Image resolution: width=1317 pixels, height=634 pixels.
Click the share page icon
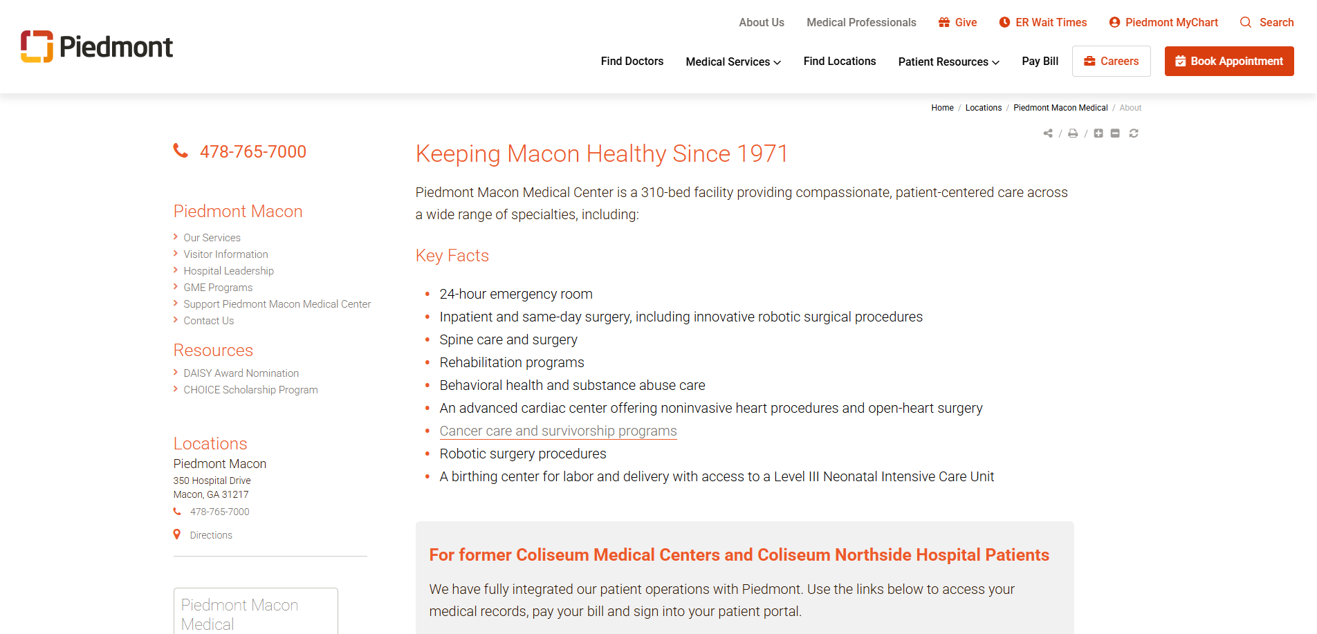1048,133
